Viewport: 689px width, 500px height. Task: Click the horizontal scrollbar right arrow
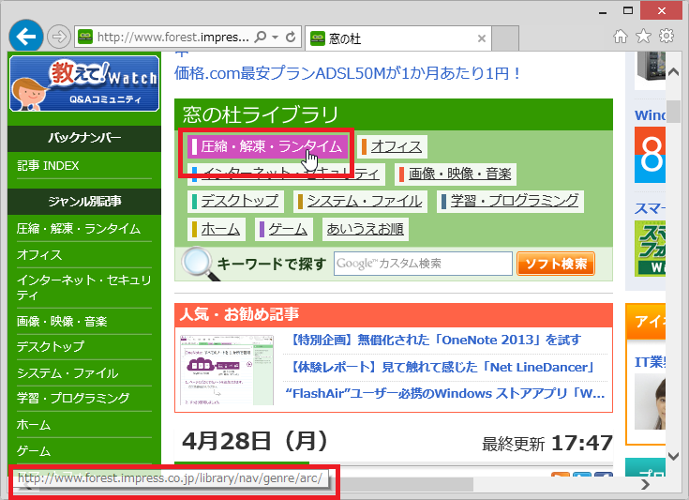[645, 485]
